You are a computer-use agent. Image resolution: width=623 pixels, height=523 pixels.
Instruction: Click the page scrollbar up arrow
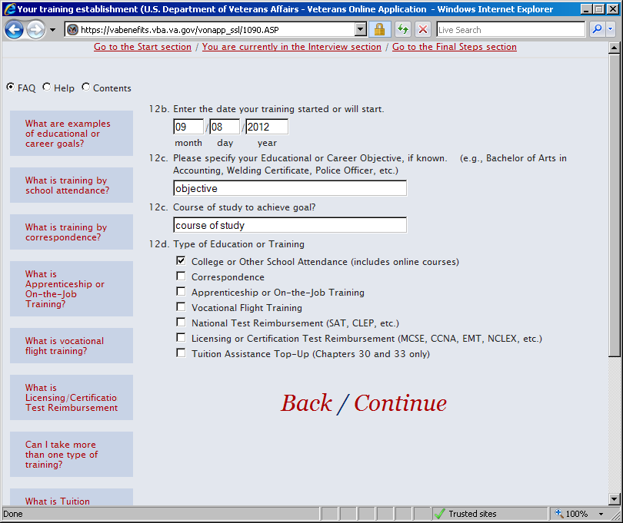(614, 48)
